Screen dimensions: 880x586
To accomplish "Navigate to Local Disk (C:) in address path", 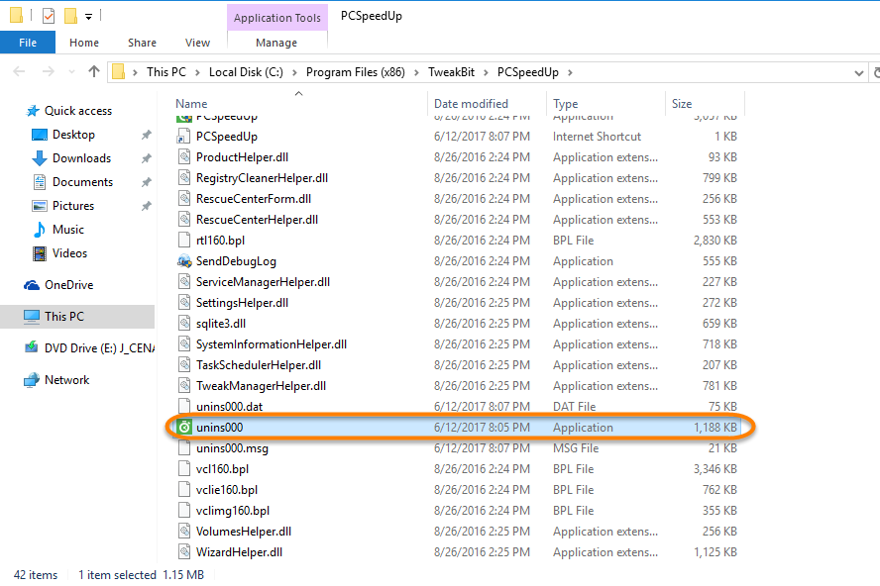I will click(x=246, y=72).
